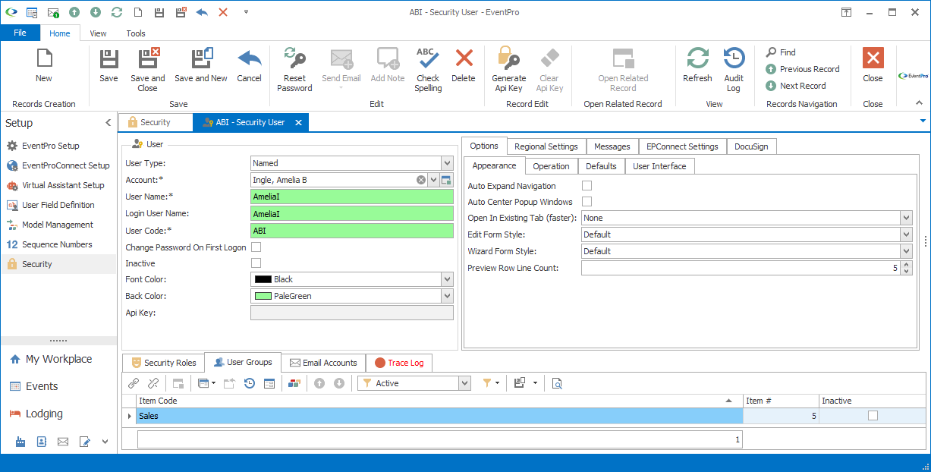Open the EPConnect Settings tab
This screenshot has height=472, width=931.
[682, 146]
